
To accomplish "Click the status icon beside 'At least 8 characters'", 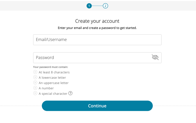I will [x=35, y=72].
